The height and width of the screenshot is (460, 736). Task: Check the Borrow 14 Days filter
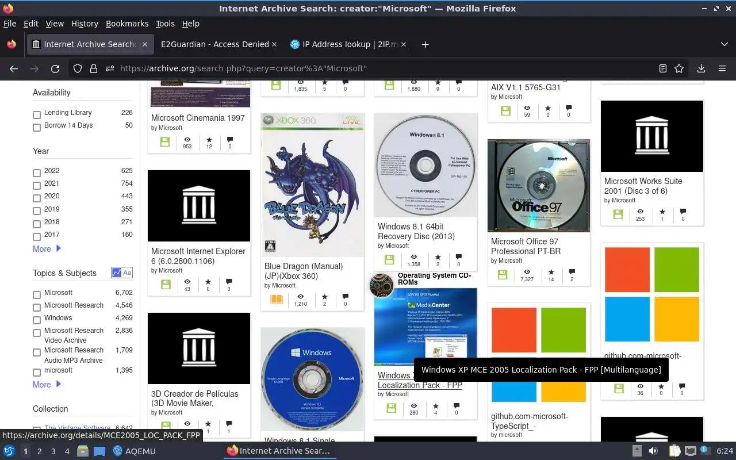(x=37, y=128)
